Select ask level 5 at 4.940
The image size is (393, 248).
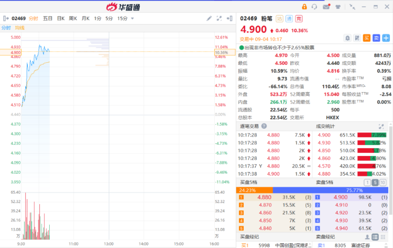pos(351,229)
